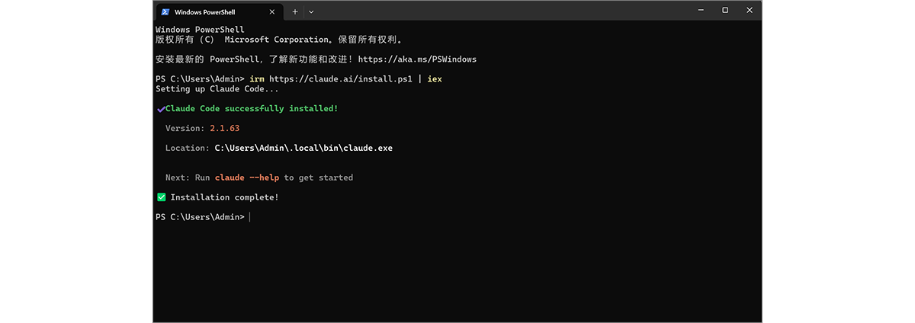Click the blinking cursor at the last prompt

tap(249, 217)
